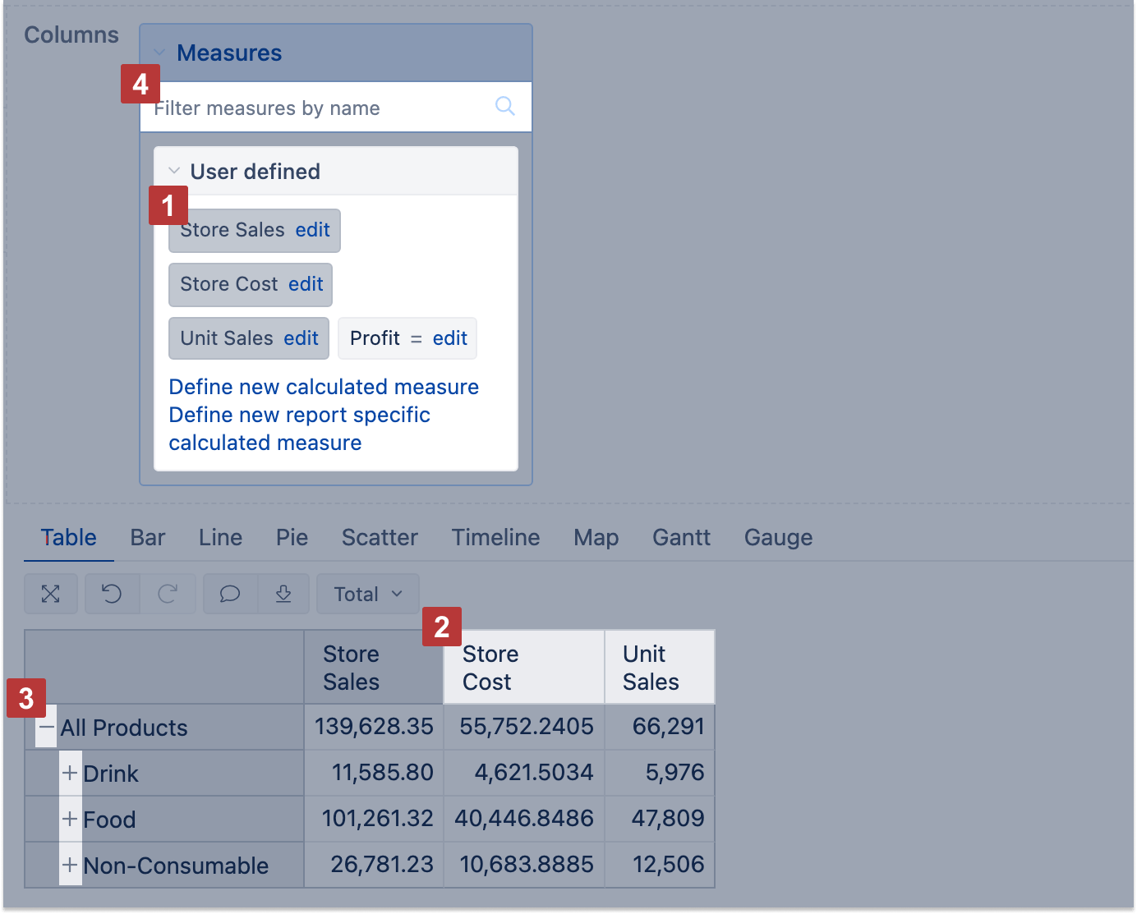Switch to the Gantt tab

pos(681,538)
